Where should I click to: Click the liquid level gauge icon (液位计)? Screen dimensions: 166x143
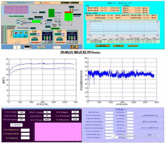72,10
